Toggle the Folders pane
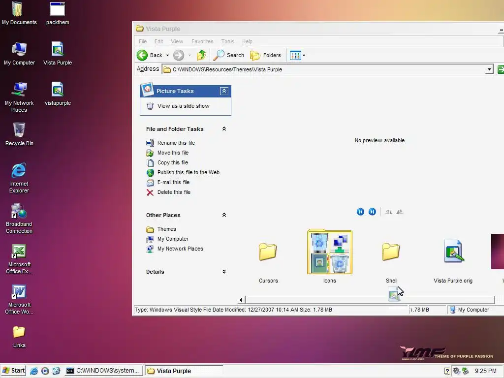Image resolution: width=504 pixels, height=378 pixels. point(265,55)
